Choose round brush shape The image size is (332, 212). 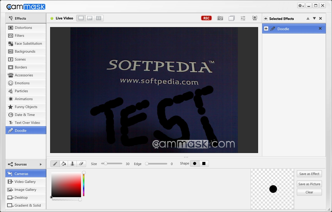tap(195, 163)
